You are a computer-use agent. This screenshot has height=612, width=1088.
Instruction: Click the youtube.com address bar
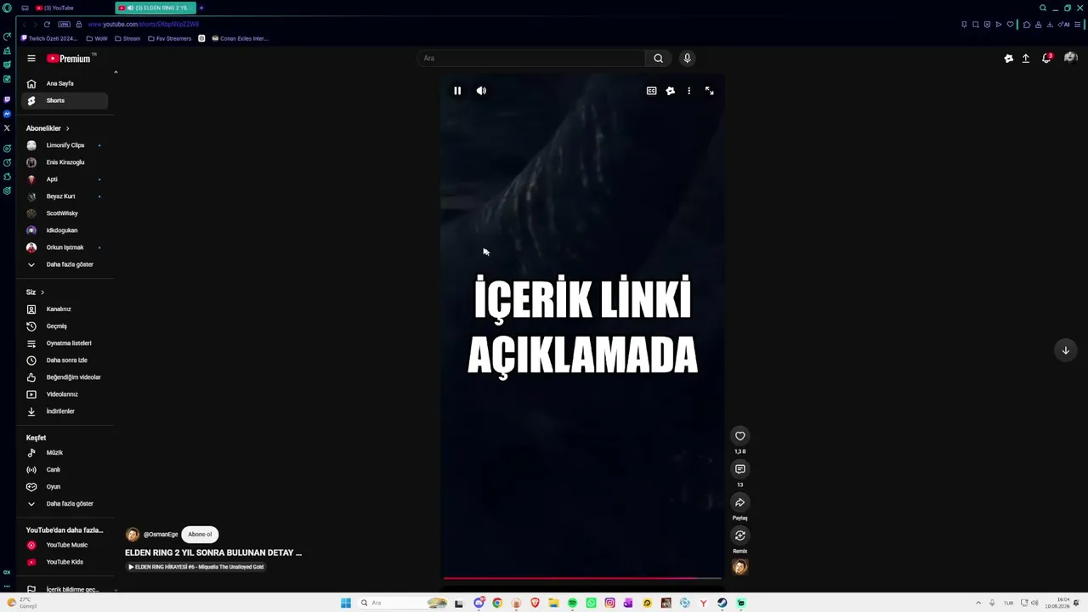[x=143, y=25]
